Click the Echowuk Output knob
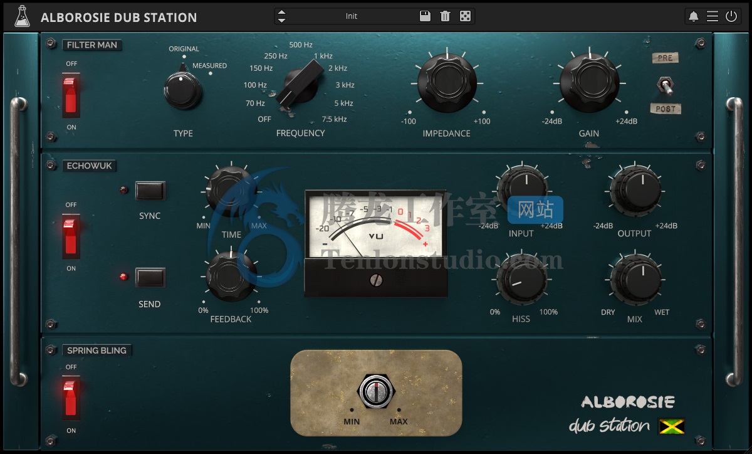752x454 pixels. point(635,191)
